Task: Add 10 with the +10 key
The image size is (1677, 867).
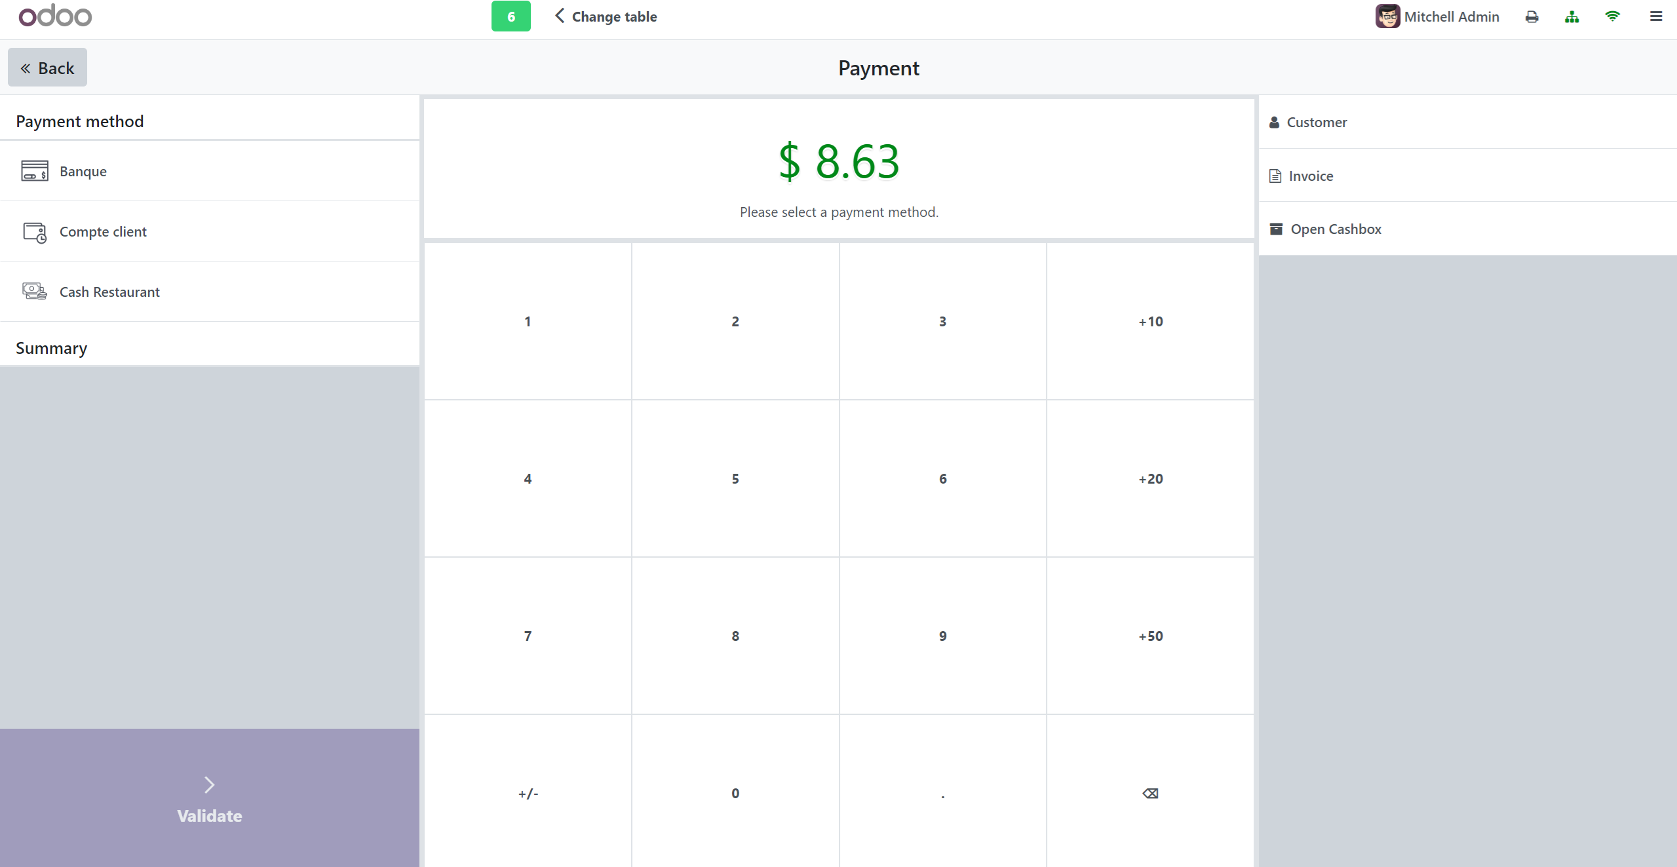Action: (1150, 321)
